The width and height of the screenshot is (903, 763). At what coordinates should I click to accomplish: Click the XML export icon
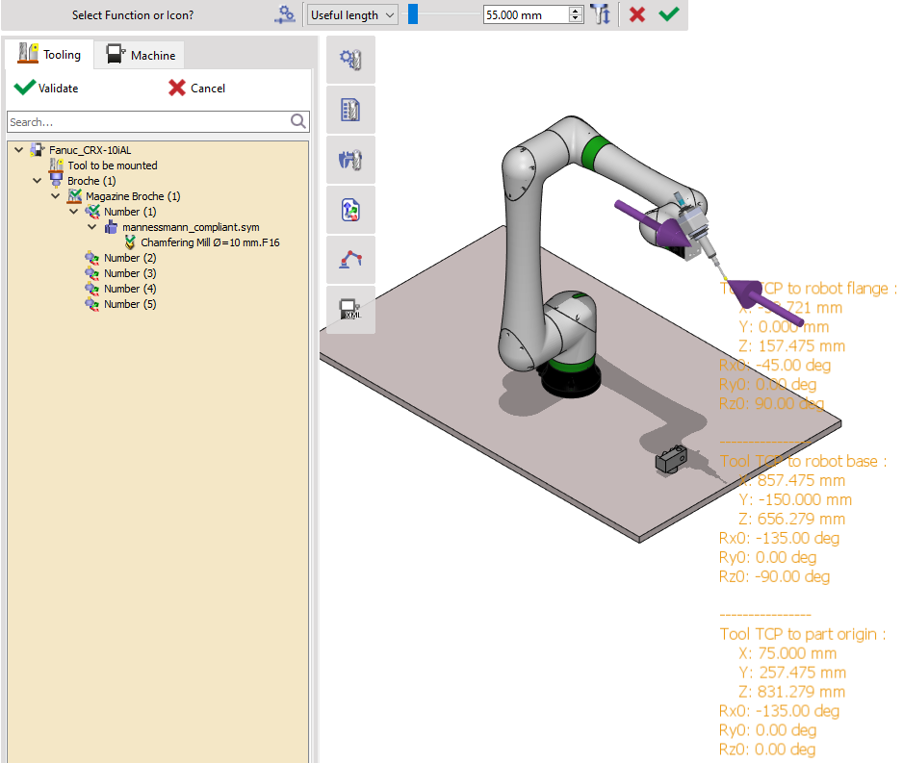point(350,310)
